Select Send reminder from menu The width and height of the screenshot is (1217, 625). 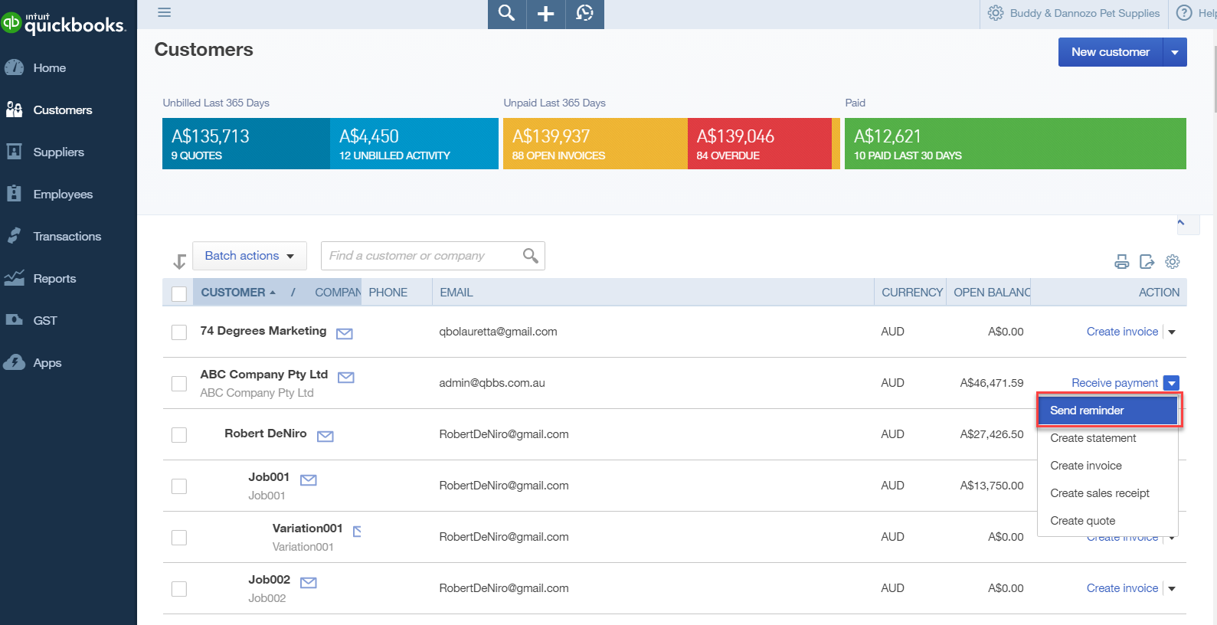pyautogui.click(x=1108, y=411)
